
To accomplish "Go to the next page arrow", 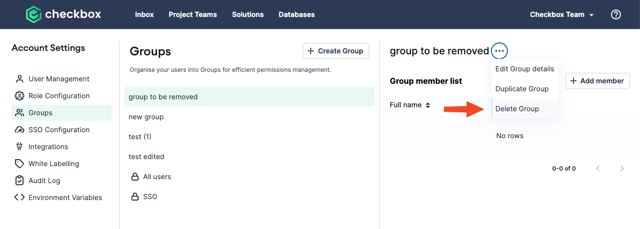I will pyautogui.click(x=622, y=169).
